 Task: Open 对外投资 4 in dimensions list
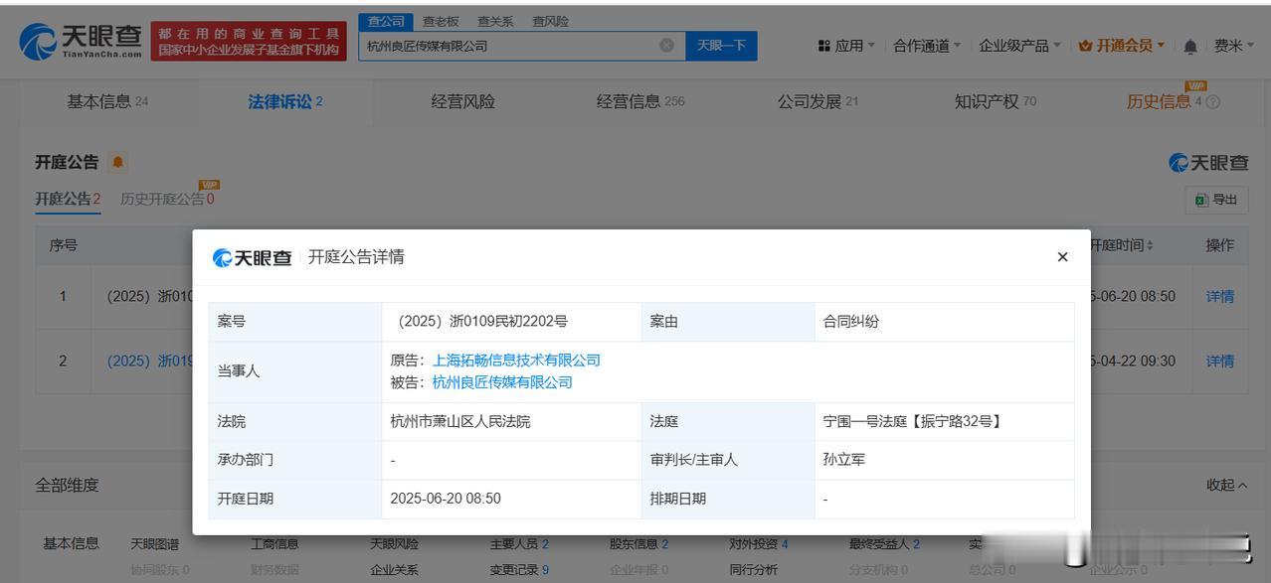(759, 544)
